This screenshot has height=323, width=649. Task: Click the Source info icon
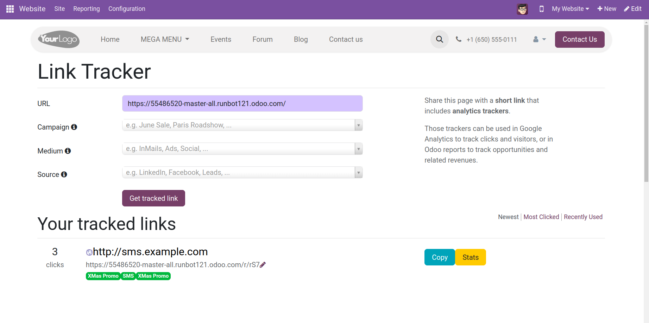point(64,174)
